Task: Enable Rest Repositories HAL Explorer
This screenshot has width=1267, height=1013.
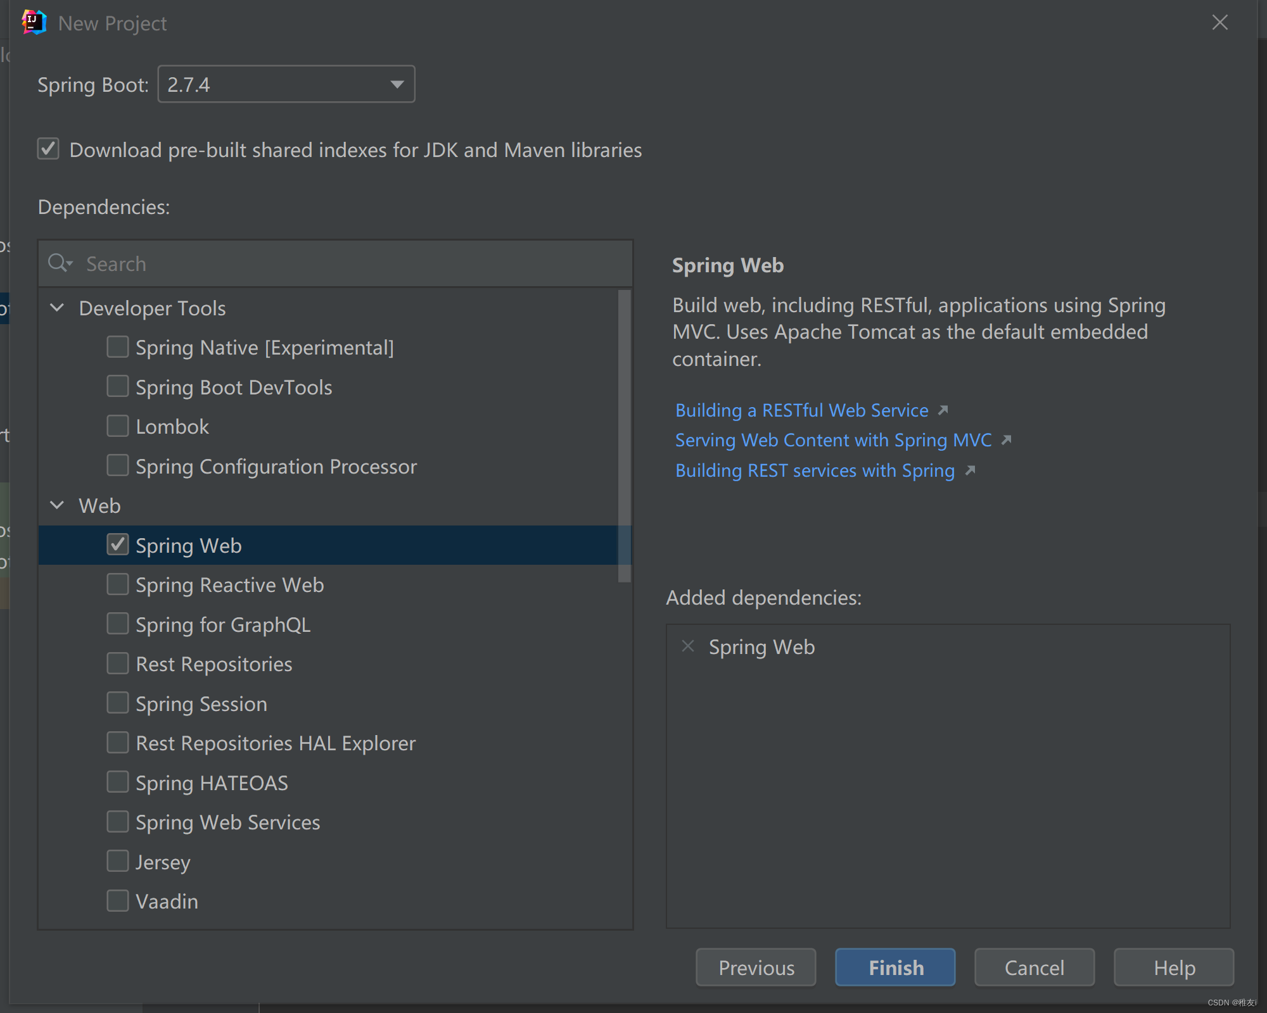Action: pos(118,743)
